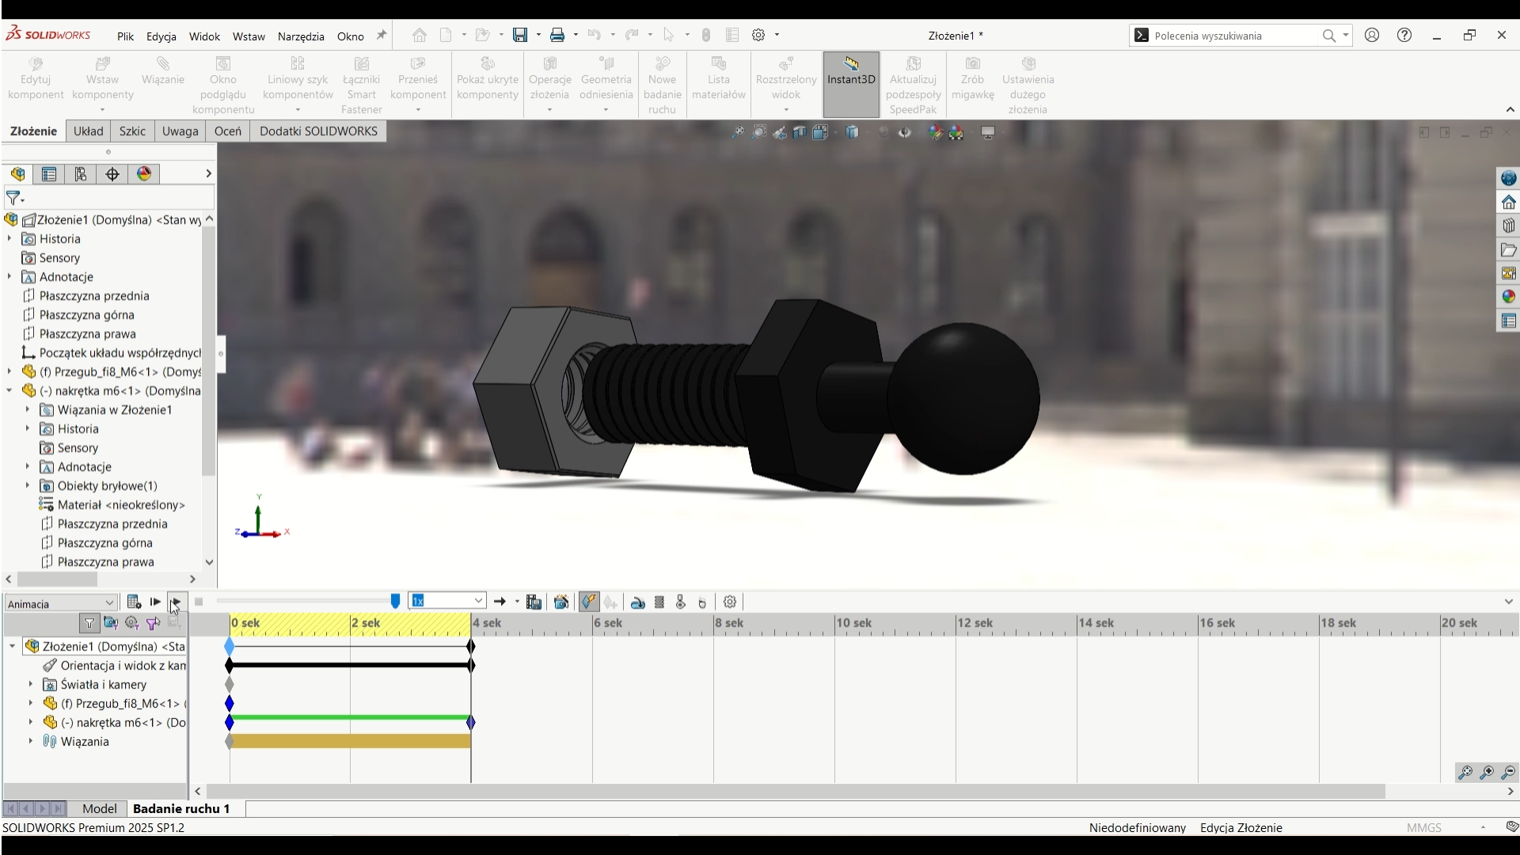
Task: Expand Wiązania in the motion tree
Action: pyautogui.click(x=31, y=742)
